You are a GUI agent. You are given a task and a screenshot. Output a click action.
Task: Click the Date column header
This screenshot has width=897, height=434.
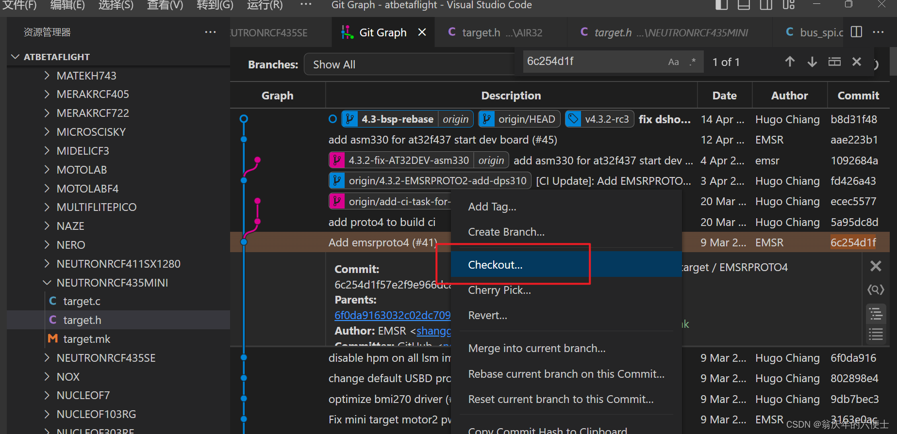pos(724,96)
